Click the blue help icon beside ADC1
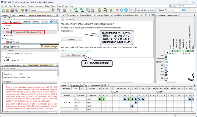 tap(10, 42)
